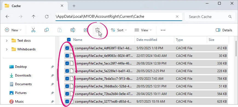This screenshot has height=107, width=238.
Task: Select the Cache tab
Action: click(x=35, y=6)
